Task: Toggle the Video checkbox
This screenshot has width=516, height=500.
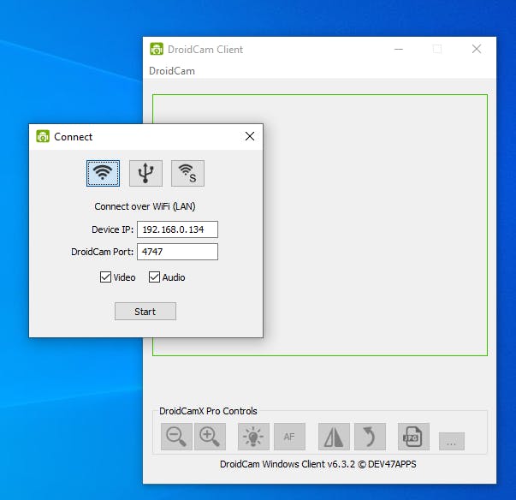Action: pos(105,277)
